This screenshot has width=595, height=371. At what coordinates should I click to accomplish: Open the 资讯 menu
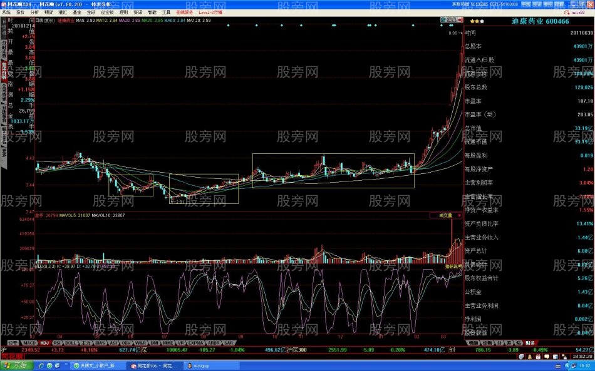[x=138, y=13]
